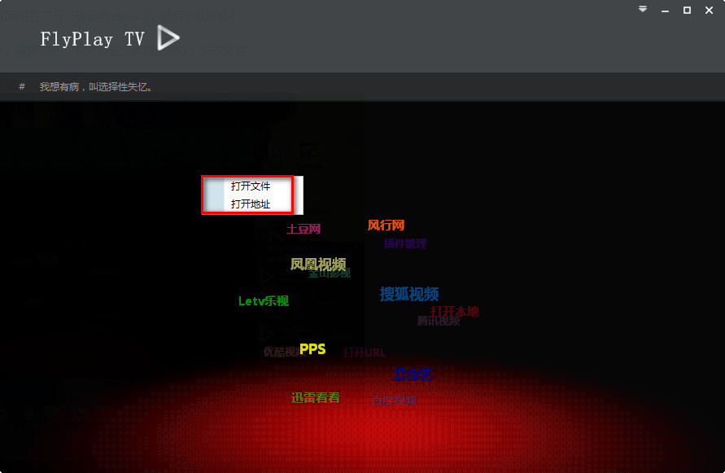Viewport: 725px width, 473px height.
Task: Open 搜狐视频 from the tag cloud
Action: click(409, 294)
